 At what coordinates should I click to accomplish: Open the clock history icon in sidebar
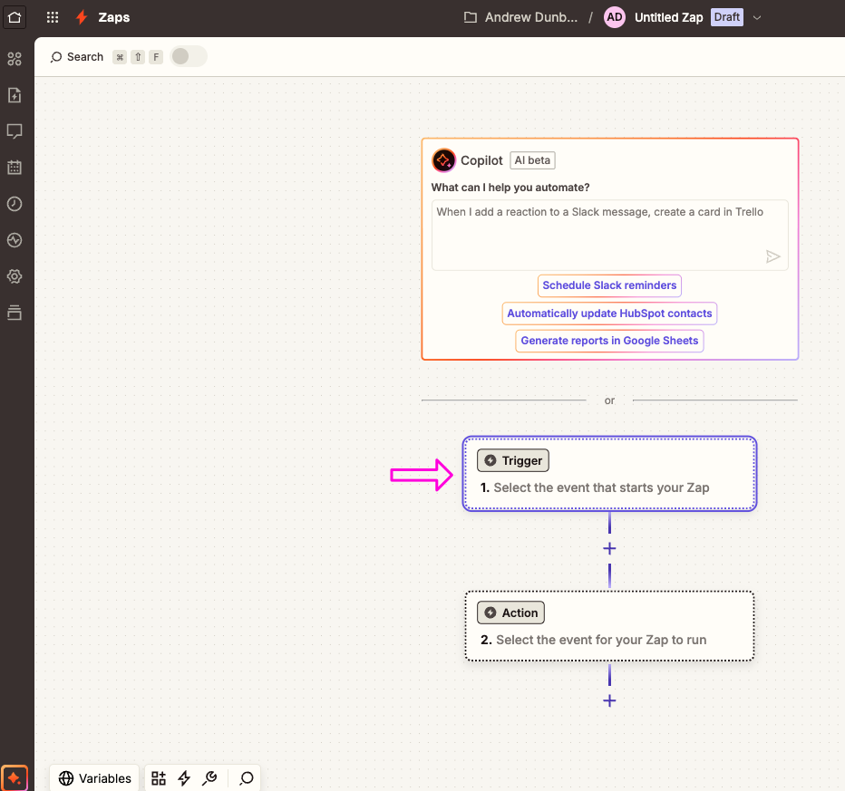click(x=15, y=204)
